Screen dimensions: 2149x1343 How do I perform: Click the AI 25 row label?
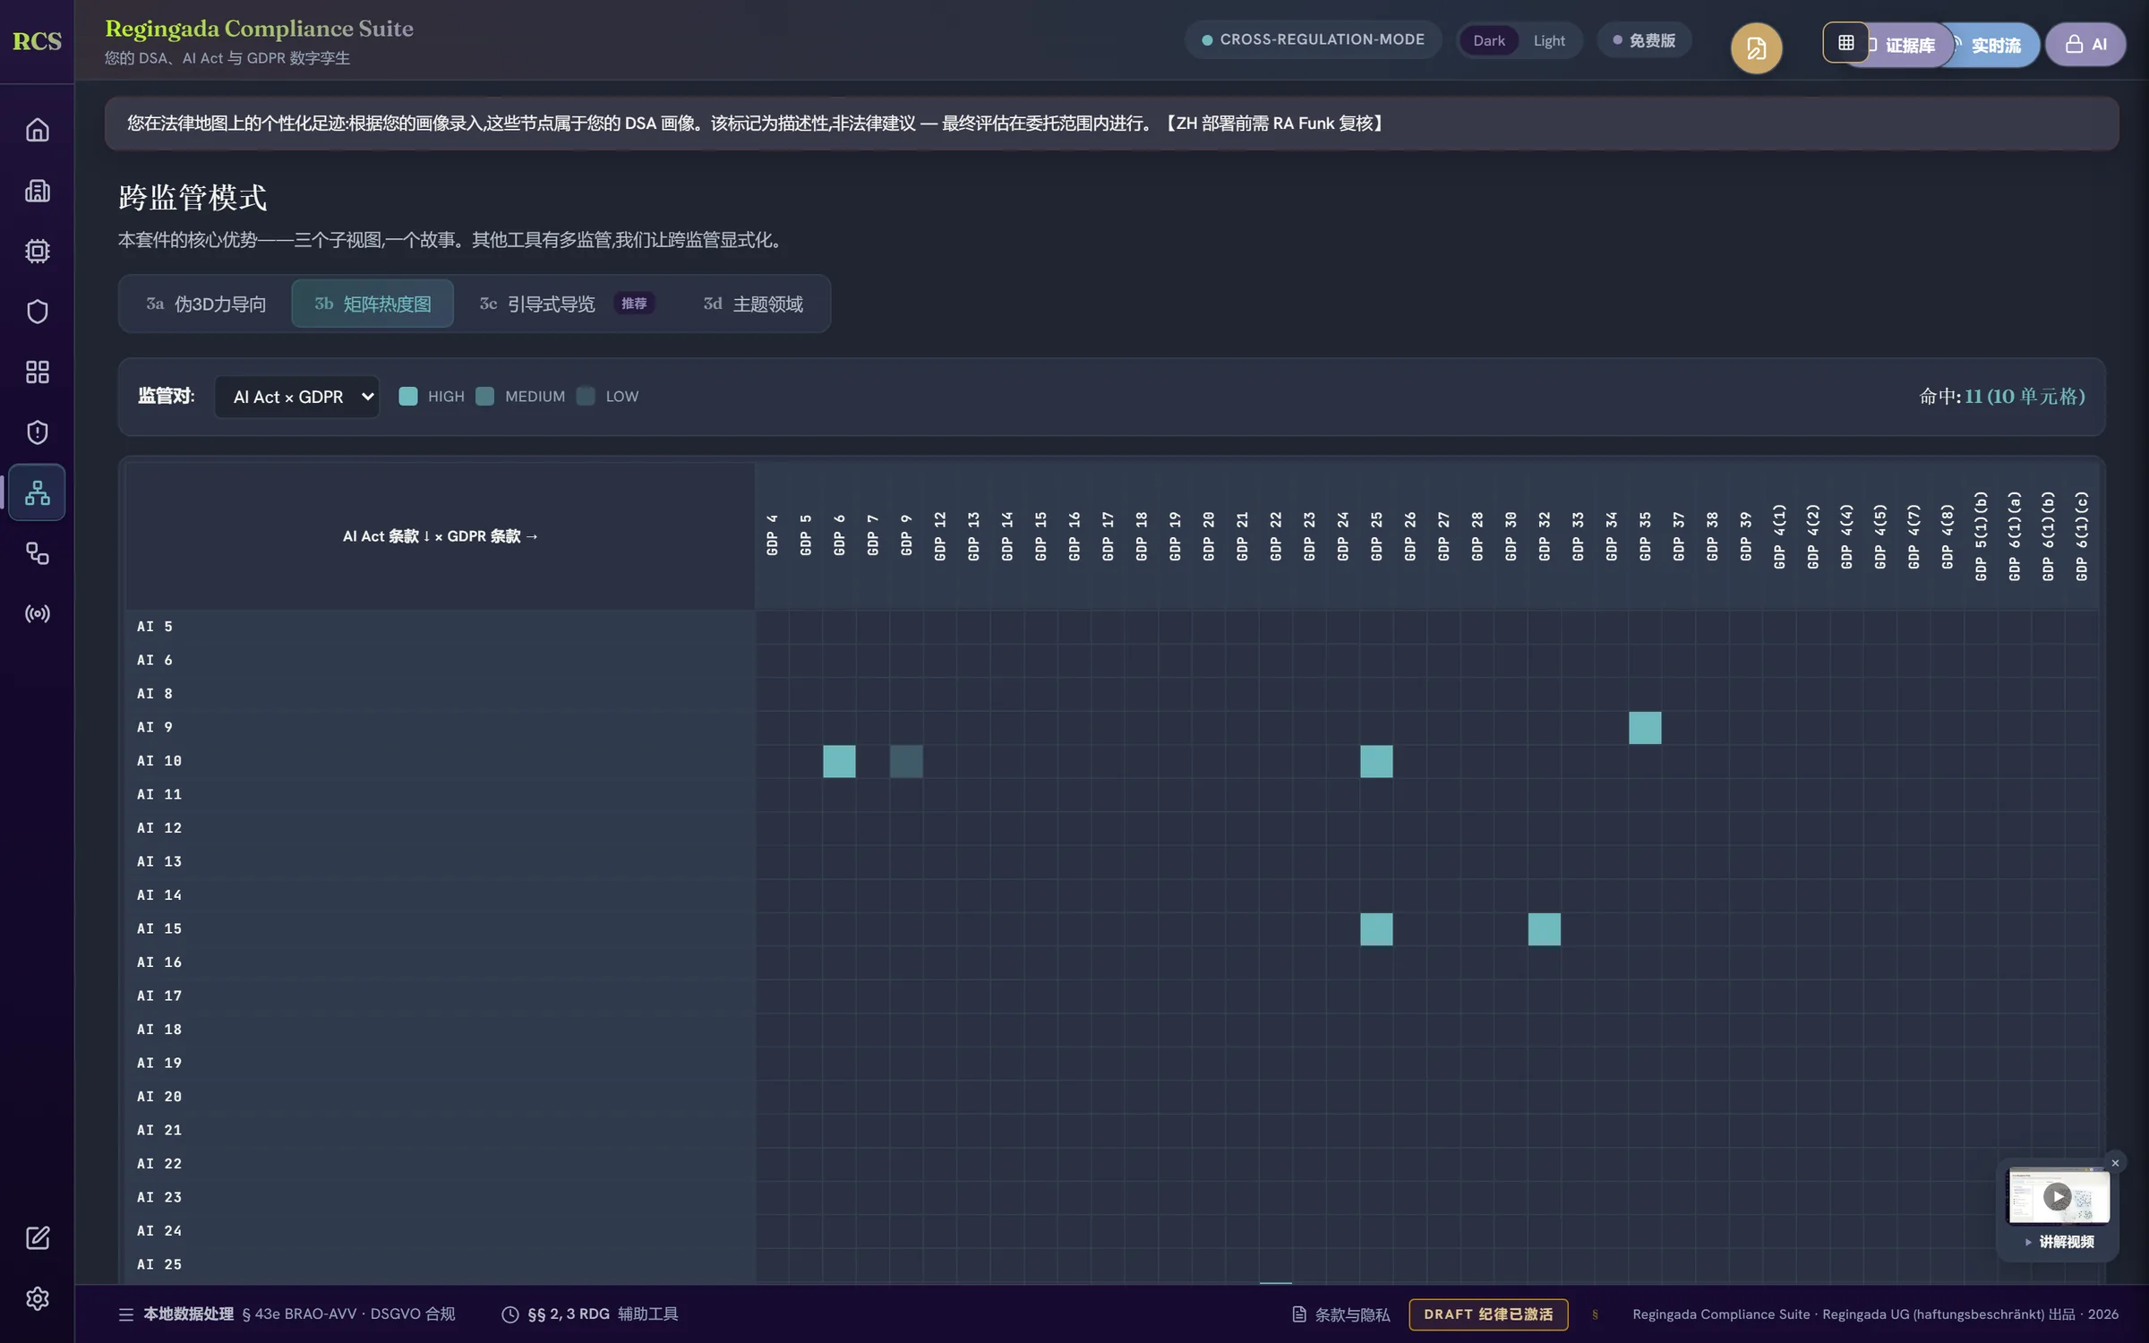pos(159,1264)
